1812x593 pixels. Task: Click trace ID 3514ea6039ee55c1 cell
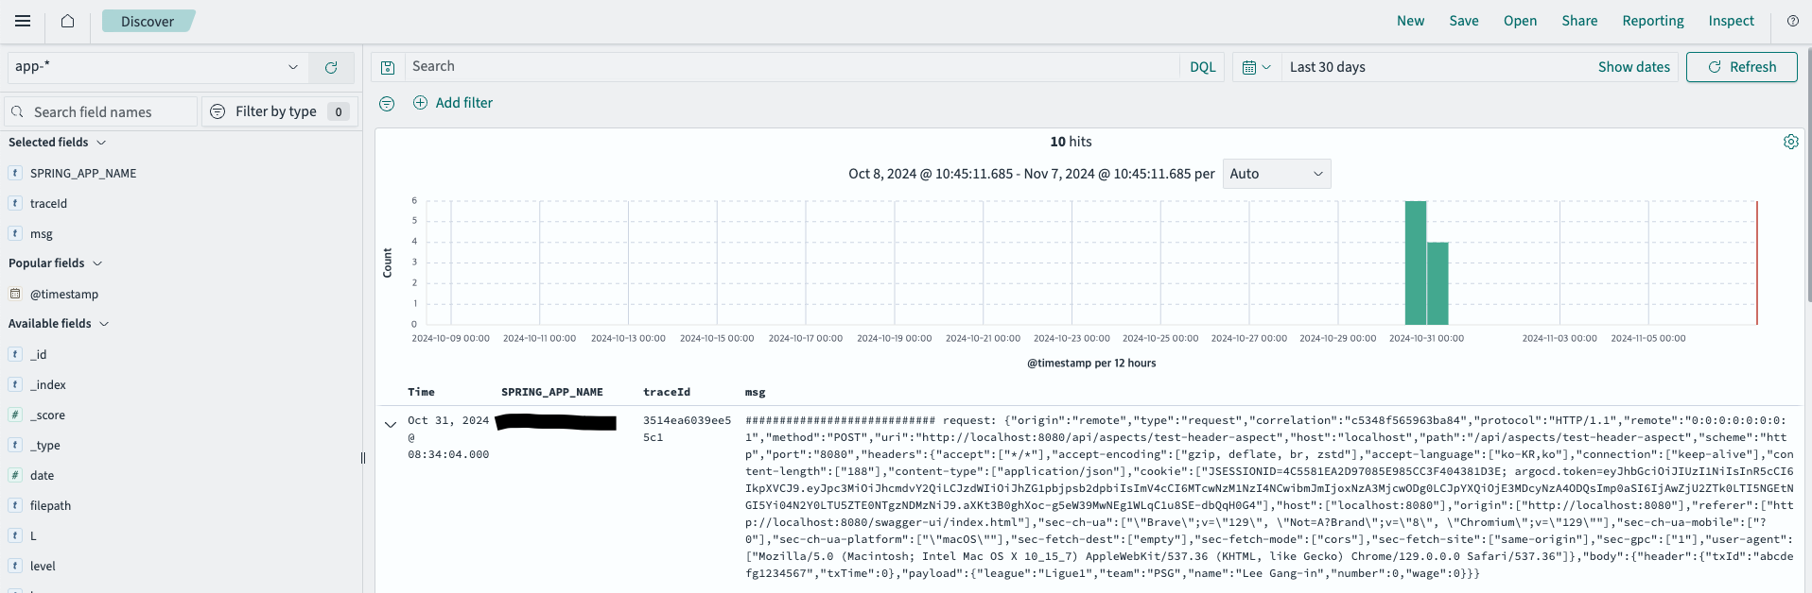687,429
